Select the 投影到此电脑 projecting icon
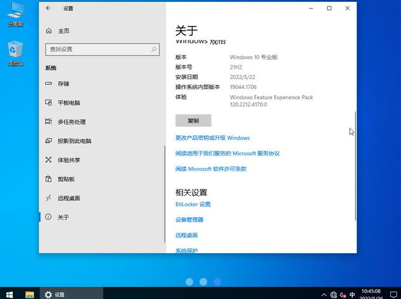 (48, 141)
